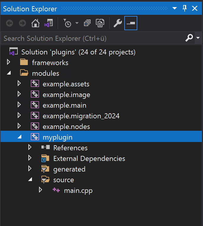Open the pending changes filter dropdown arrow
Image resolution: width=203 pixels, height=226 pixels.
[x=77, y=23]
